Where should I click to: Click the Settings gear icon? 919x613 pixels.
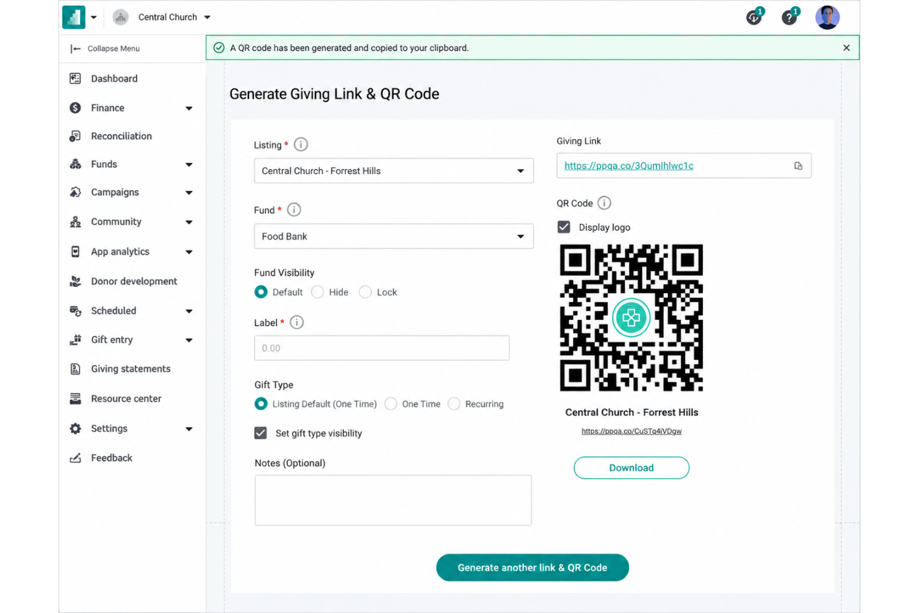(75, 429)
